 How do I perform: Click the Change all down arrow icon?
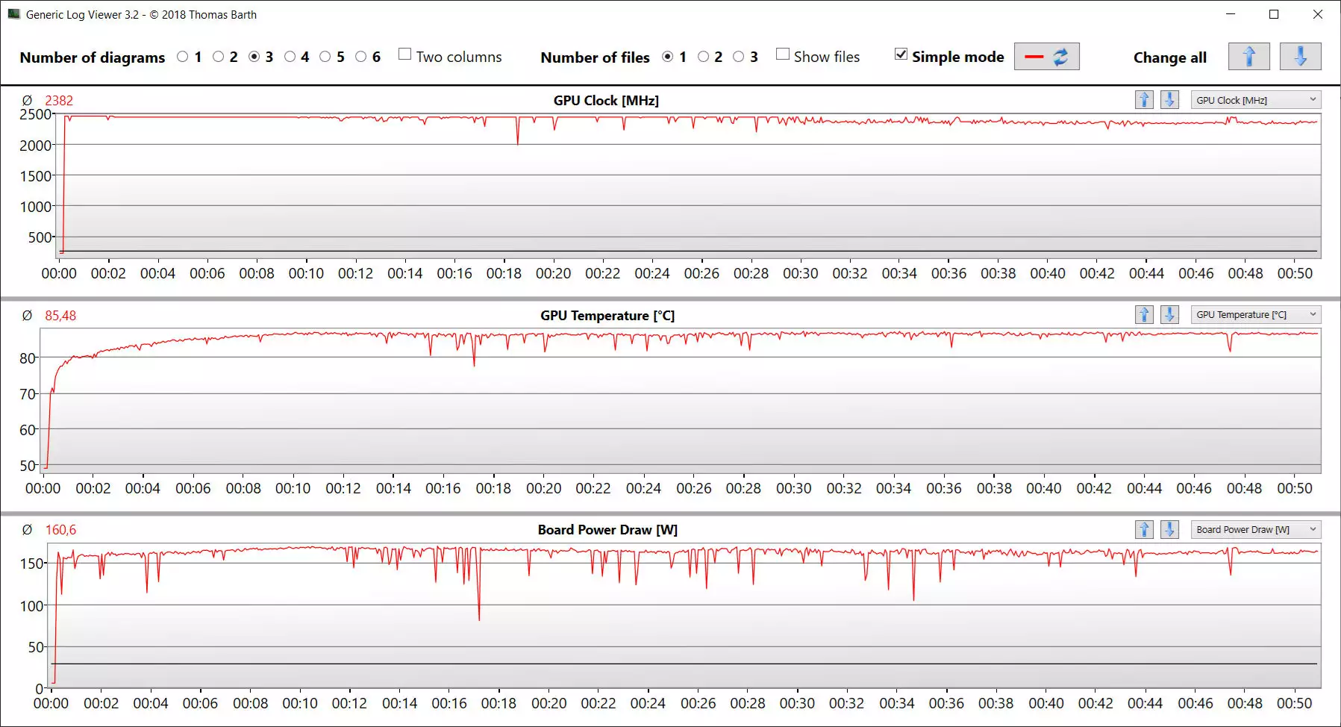coord(1300,57)
